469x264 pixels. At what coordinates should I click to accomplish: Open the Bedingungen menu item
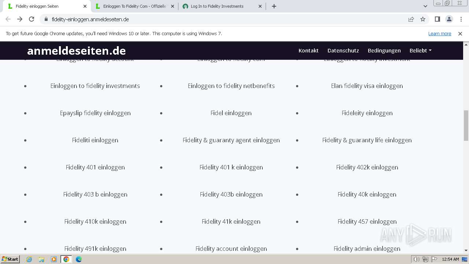(384, 51)
